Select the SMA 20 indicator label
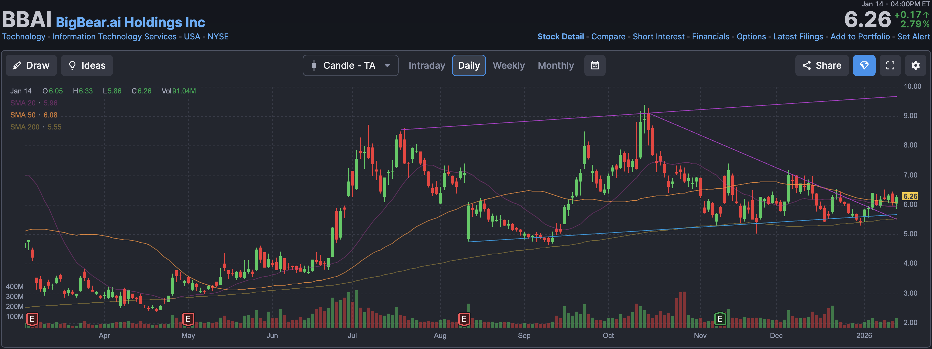The height and width of the screenshot is (349, 932). (x=23, y=103)
